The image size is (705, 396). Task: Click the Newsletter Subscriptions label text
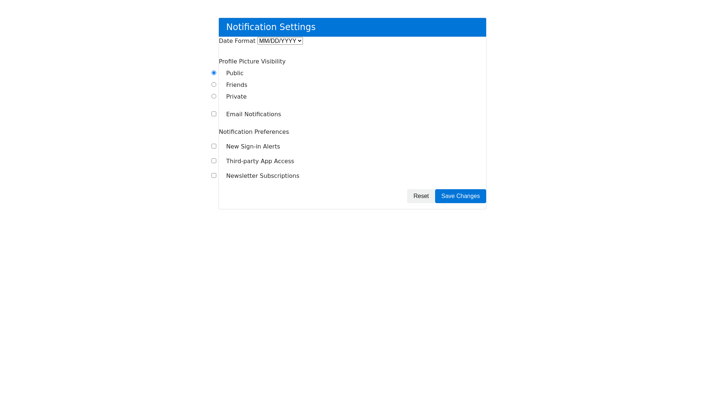tap(263, 176)
